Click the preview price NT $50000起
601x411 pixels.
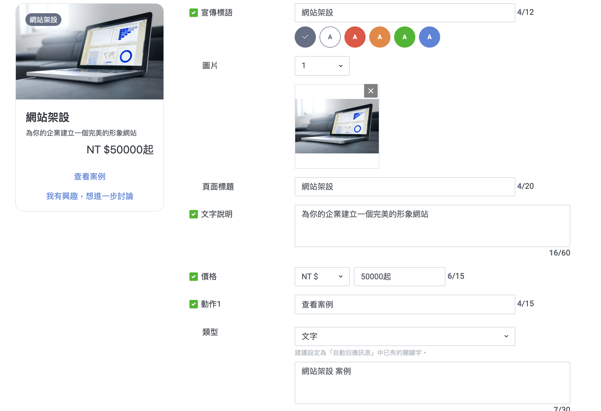[120, 150]
